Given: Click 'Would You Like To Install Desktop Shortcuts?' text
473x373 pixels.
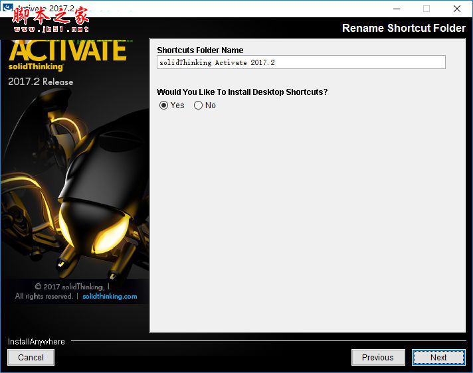Looking at the screenshot, I should pos(242,92).
